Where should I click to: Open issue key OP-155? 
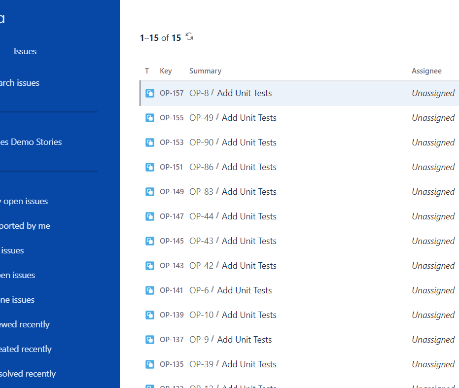point(172,118)
